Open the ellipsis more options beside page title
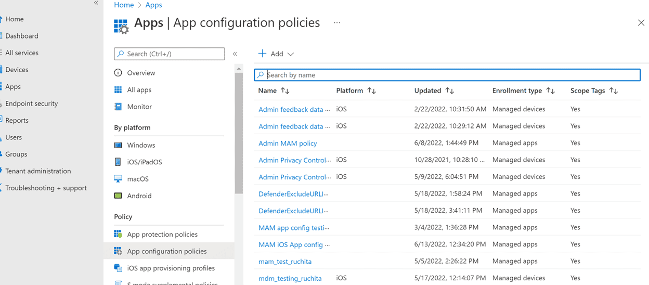 (337, 23)
